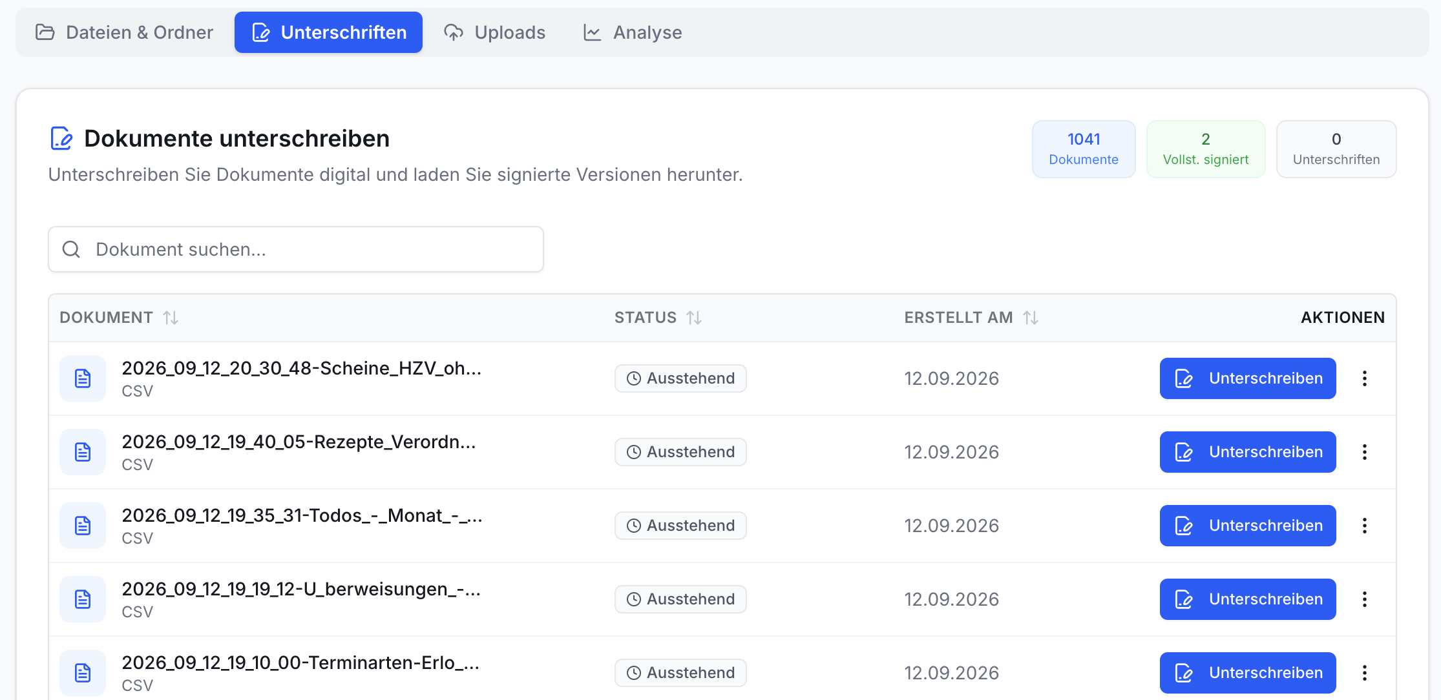
Task: Click Unterschreiben for U_berweisungen document
Action: [1248, 599]
